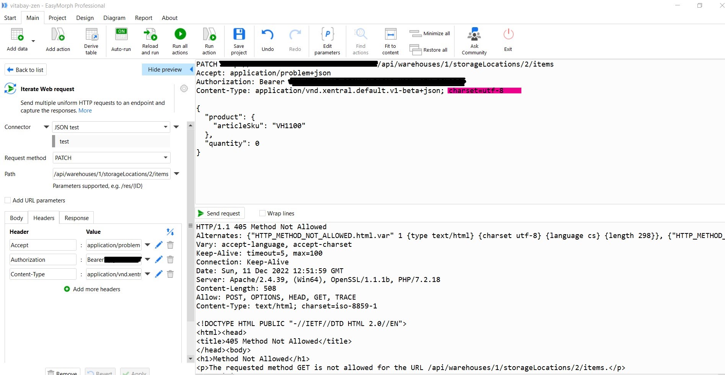Open the Add data dropdown arrow

pyautogui.click(x=33, y=41)
